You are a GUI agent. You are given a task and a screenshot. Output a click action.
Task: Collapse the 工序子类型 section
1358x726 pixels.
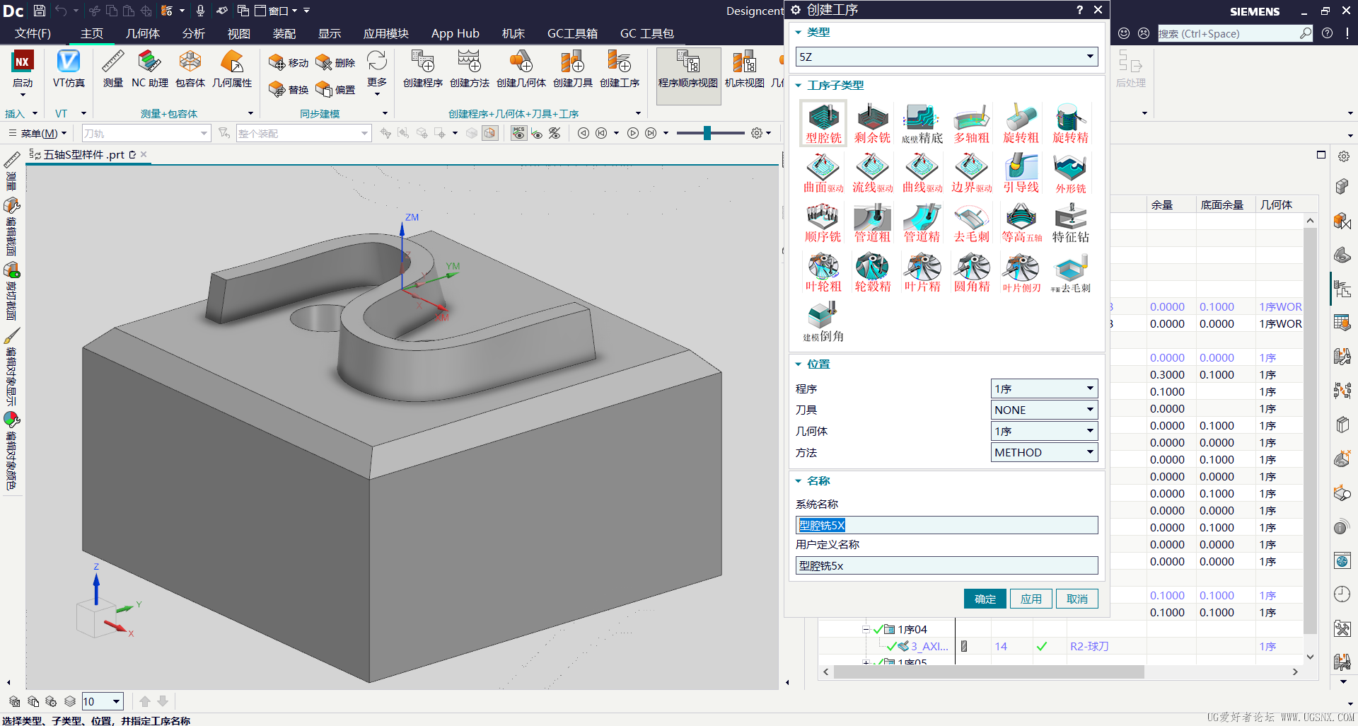point(799,86)
